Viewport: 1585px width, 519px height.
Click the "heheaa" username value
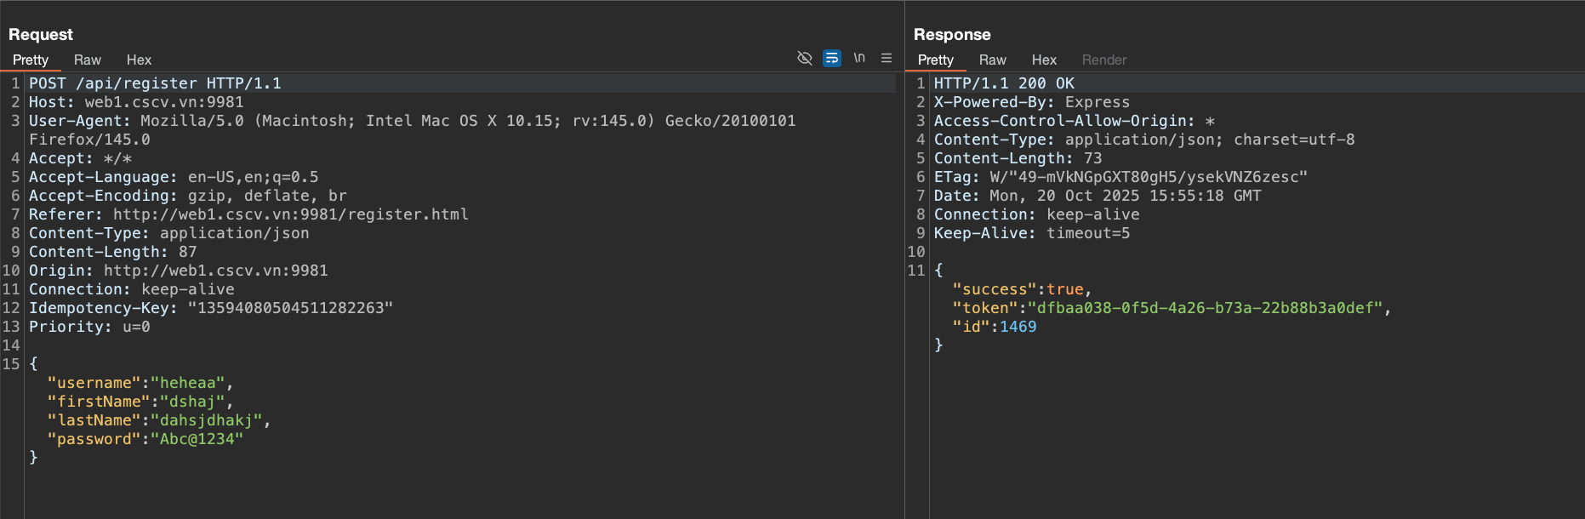(x=188, y=383)
